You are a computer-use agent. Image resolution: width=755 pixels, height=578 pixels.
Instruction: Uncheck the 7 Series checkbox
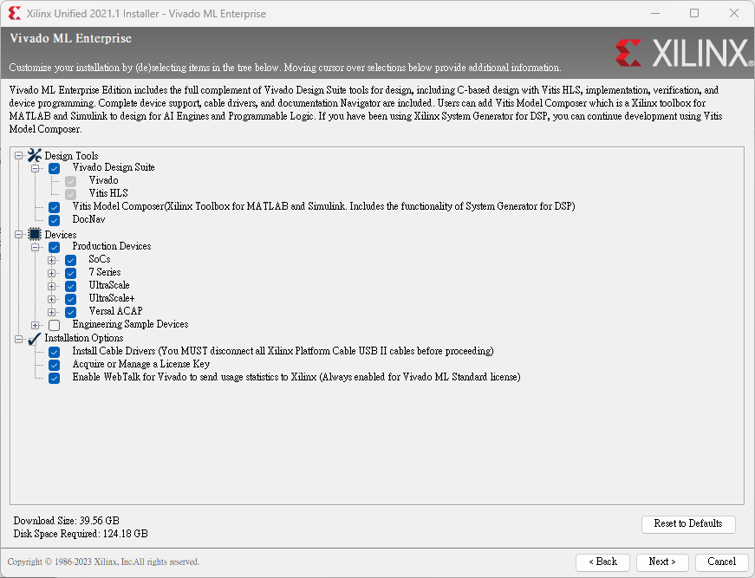pyautogui.click(x=71, y=273)
